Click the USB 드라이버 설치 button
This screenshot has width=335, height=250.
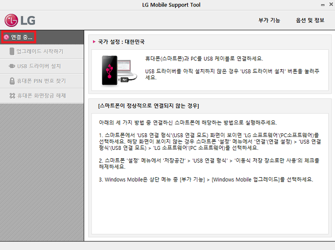click(42, 66)
